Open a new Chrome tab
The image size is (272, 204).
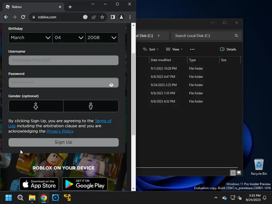(70, 7)
